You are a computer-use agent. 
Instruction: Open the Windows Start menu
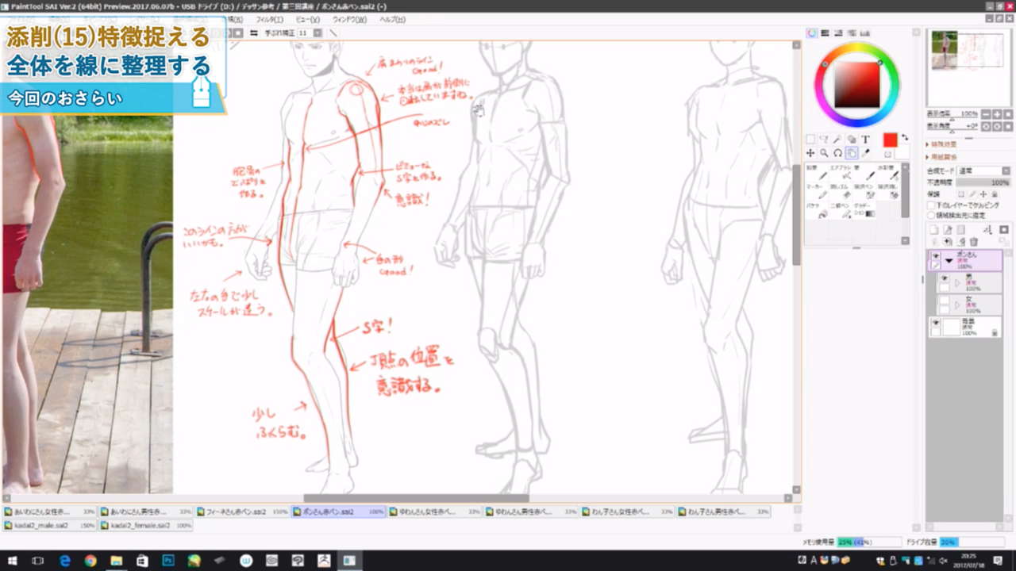(13, 561)
